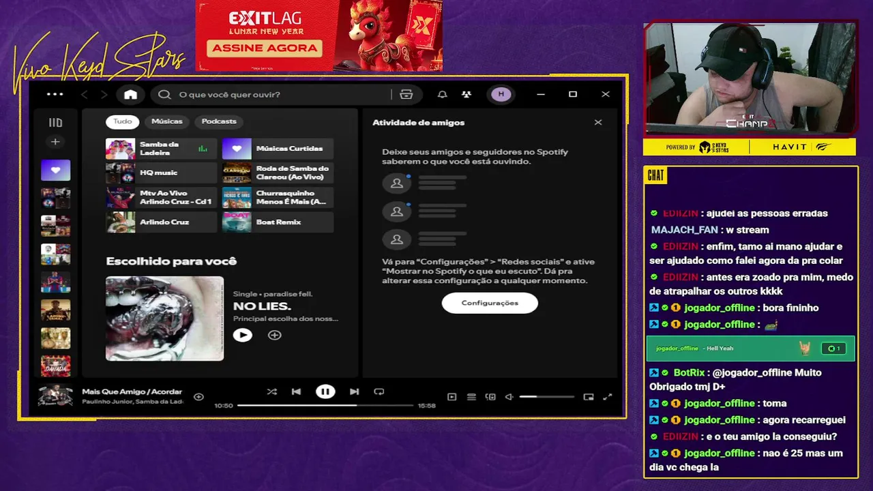This screenshot has height=491, width=873.
Task: Pause playback
Action: pos(325,391)
